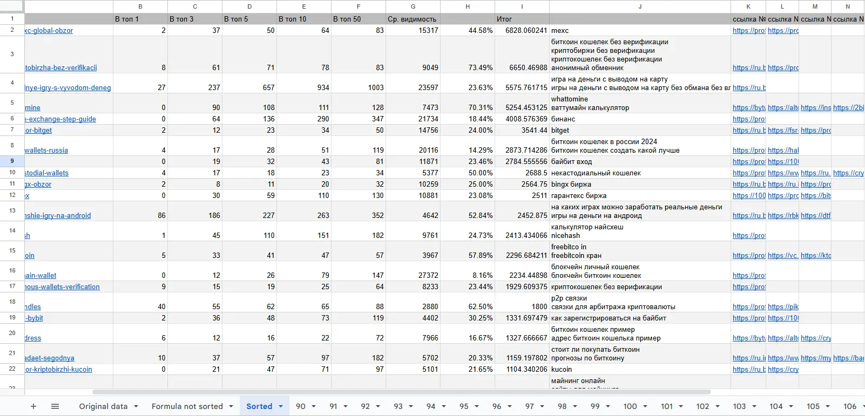Open the all sheets list icon

[x=55, y=406]
